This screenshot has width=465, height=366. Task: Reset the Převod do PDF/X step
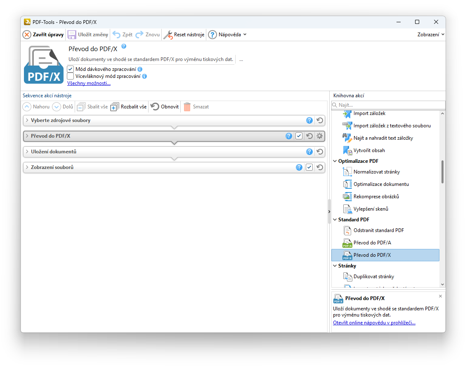tap(309, 136)
